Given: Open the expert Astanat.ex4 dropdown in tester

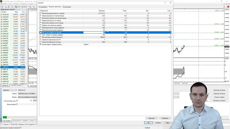Looking at the screenshot, I should (27, 90).
